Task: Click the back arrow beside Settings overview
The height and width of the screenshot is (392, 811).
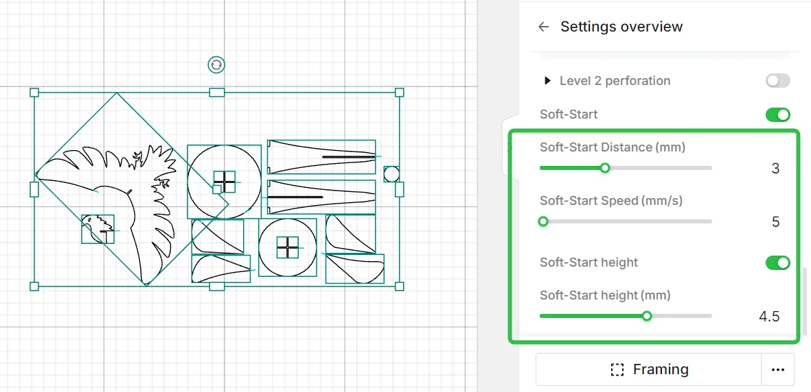Action: tap(543, 27)
